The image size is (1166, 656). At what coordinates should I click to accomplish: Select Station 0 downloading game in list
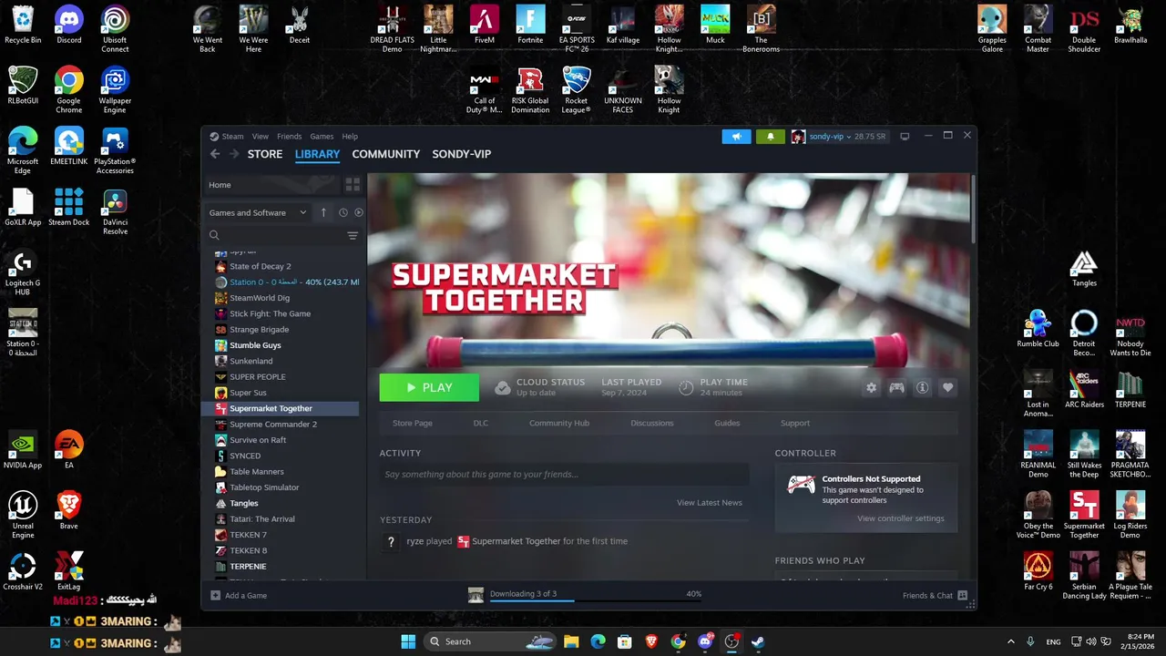coord(286,282)
